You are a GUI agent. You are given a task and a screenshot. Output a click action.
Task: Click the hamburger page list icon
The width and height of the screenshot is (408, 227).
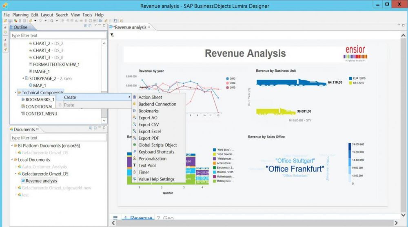115,217
